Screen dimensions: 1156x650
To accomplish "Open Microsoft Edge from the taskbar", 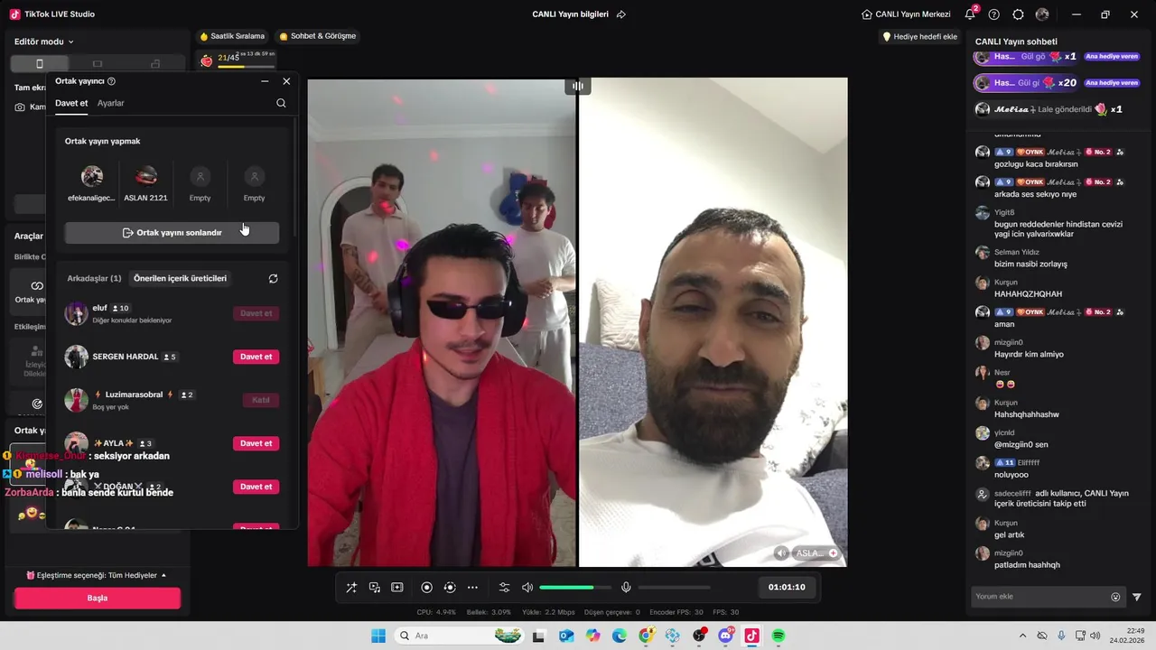I will coord(620,636).
